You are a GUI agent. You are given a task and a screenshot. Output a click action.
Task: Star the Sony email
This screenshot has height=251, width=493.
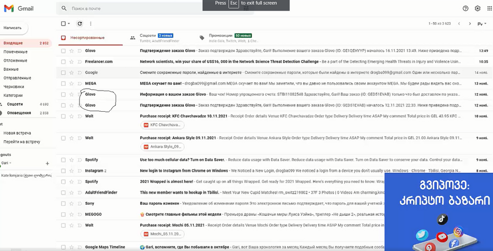[71, 203]
